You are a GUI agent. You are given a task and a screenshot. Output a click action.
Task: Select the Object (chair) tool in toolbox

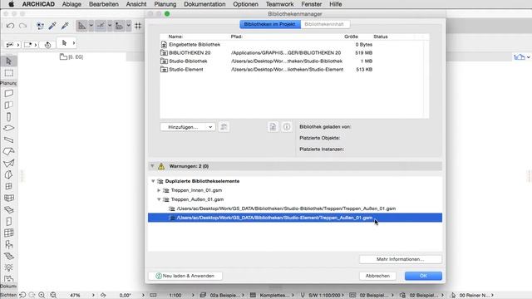click(x=9, y=244)
